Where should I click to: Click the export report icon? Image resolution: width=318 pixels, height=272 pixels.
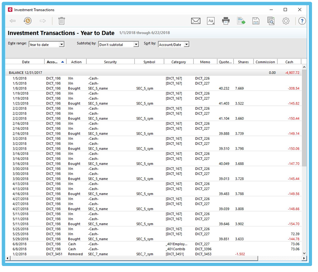[x=241, y=21]
